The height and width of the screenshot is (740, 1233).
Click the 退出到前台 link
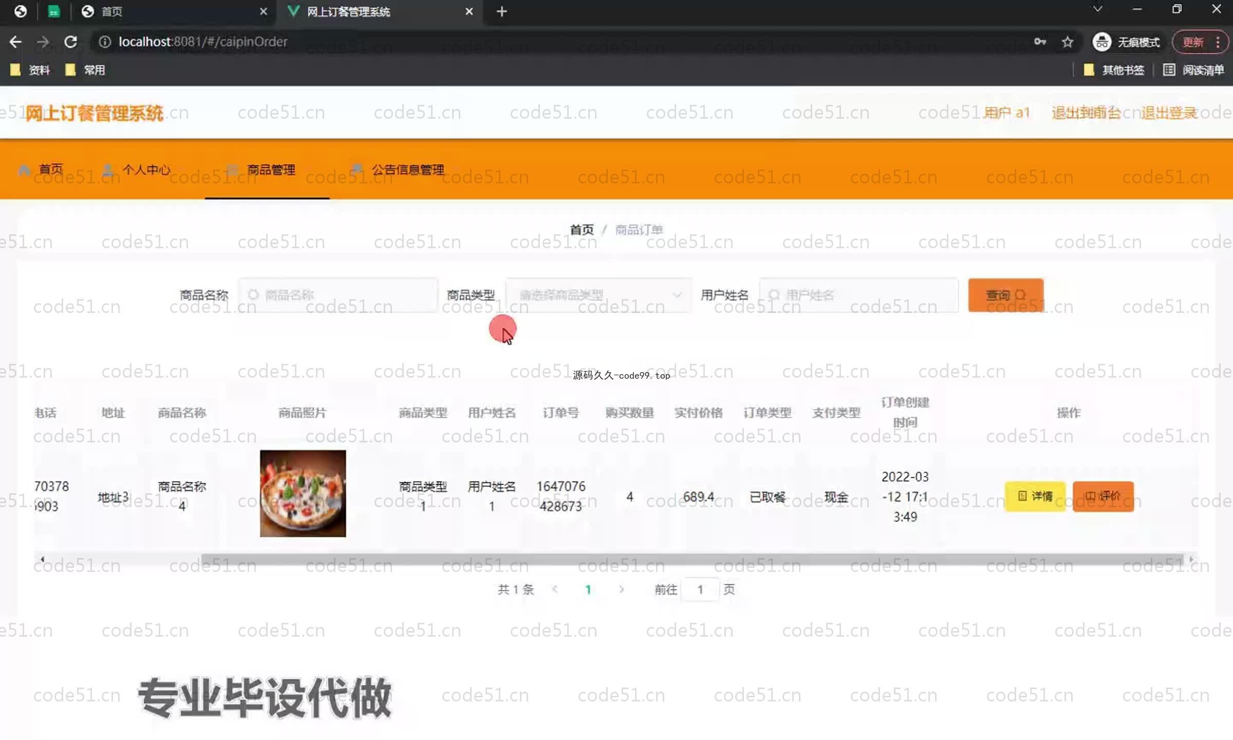point(1086,113)
